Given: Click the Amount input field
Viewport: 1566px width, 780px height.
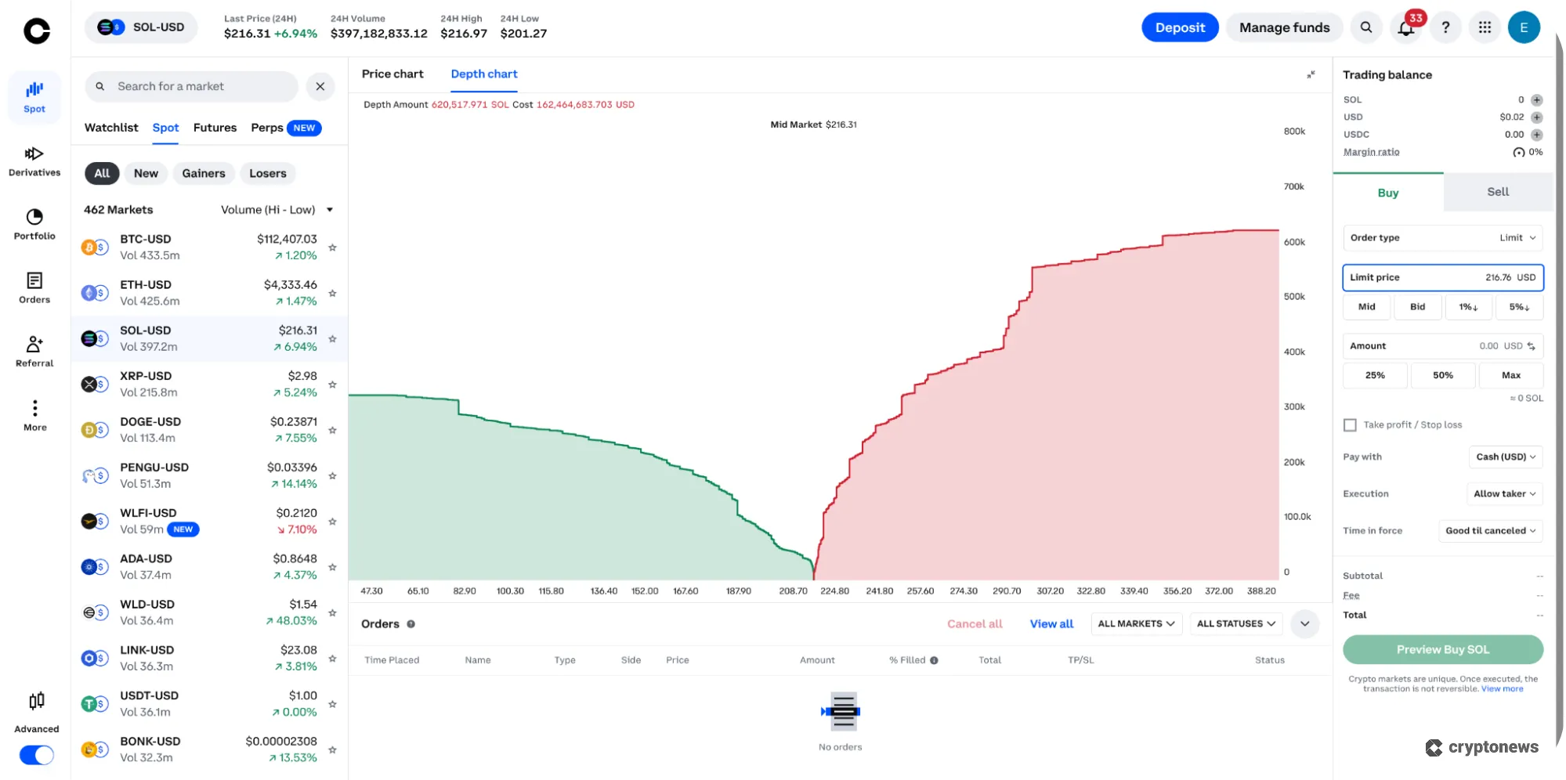Looking at the screenshot, I should (1442, 345).
